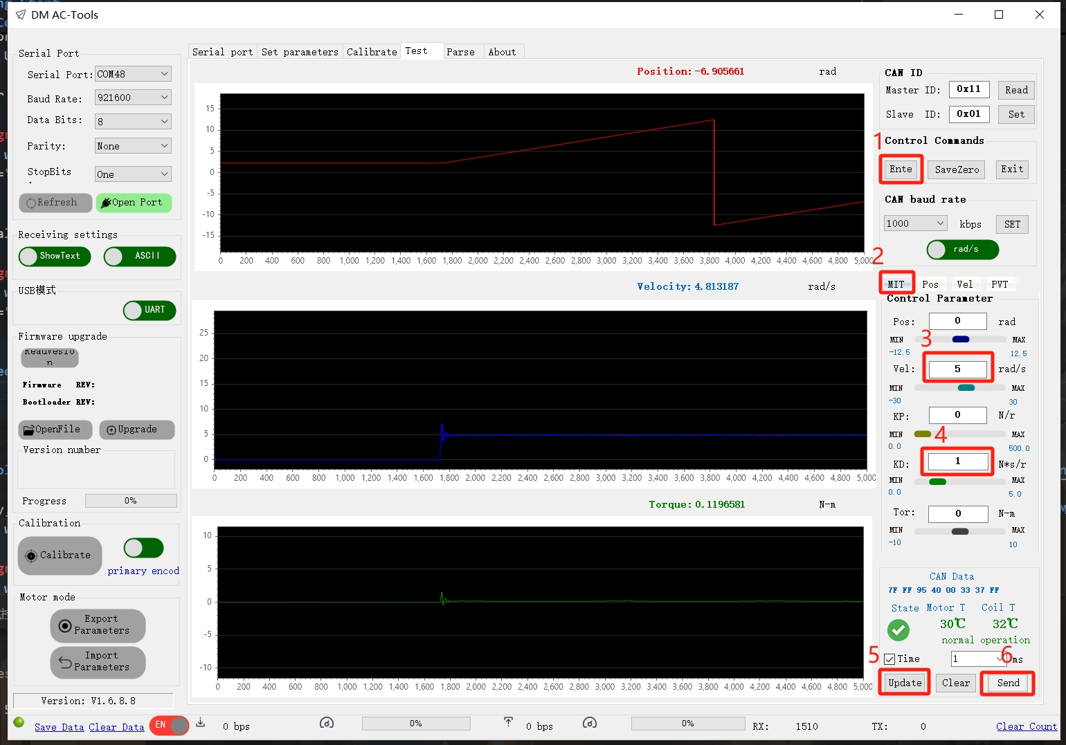The image size is (1066, 745).
Task: Toggle the UART USB mode switch
Action: [150, 311]
